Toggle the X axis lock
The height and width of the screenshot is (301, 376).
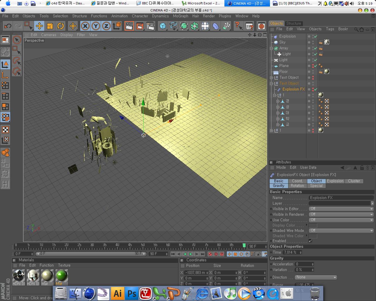85,26
